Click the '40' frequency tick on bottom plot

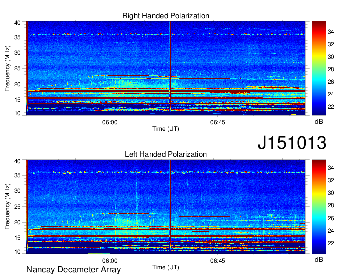[x=18, y=161]
